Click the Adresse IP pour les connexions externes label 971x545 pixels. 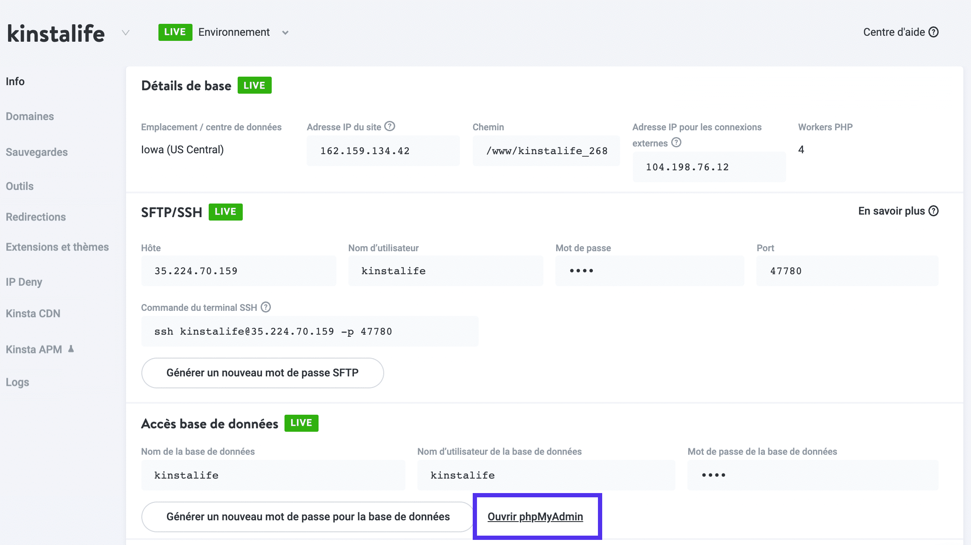pyautogui.click(x=697, y=135)
